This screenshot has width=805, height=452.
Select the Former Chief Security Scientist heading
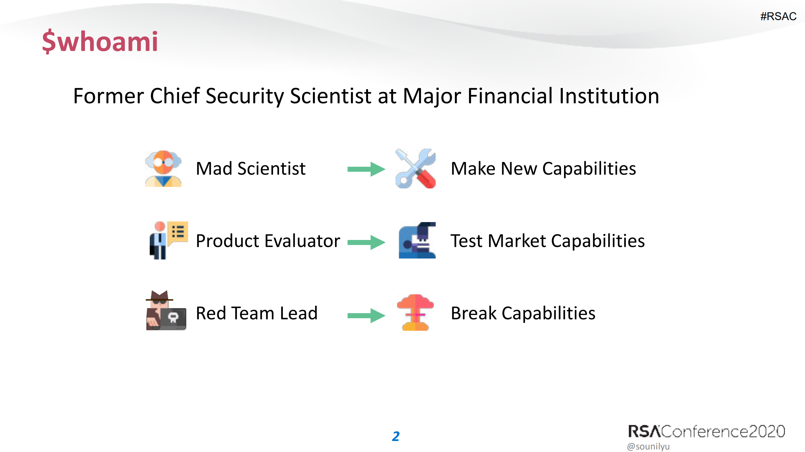[366, 96]
